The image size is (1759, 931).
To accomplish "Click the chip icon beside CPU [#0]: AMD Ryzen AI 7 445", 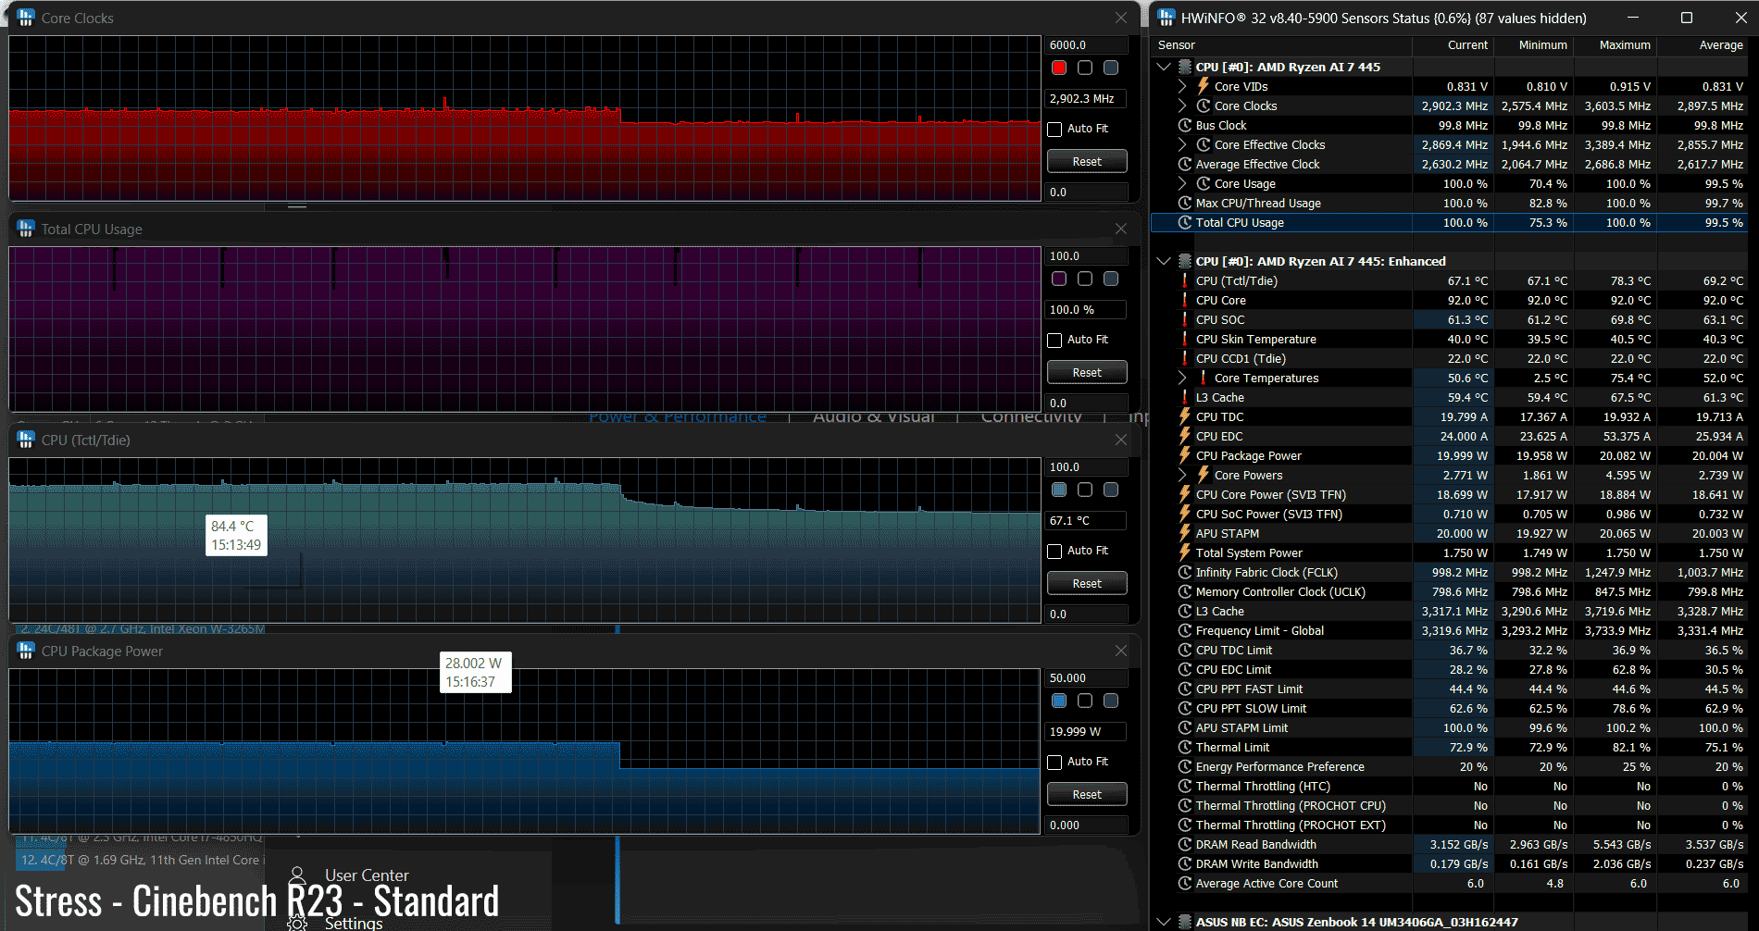I will pos(1184,67).
